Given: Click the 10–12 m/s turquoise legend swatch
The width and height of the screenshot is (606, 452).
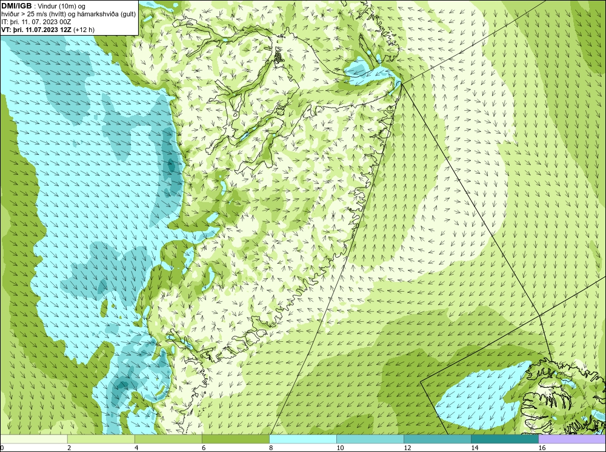Looking at the screenshot, I should coord(370,439).
